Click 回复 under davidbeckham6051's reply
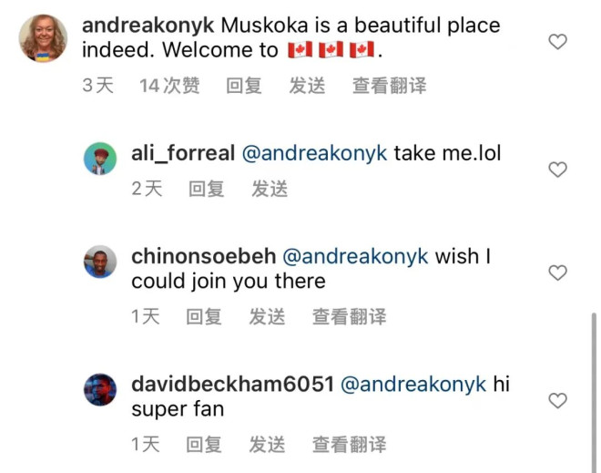 (204, 444)
